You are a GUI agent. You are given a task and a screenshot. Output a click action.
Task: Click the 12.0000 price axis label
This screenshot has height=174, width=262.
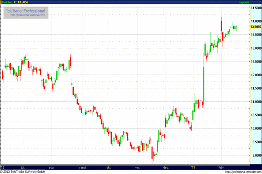tap(255, 75)
